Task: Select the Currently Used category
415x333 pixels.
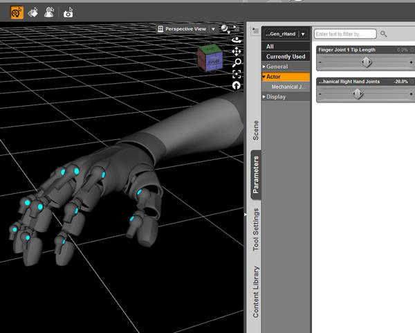Action: click(286, 57)
